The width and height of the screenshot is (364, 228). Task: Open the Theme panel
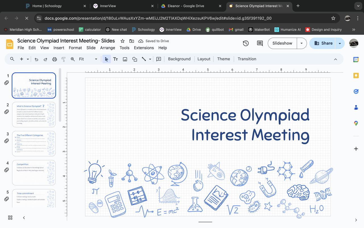[224, 59]
